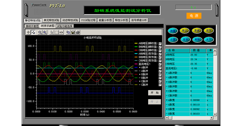This screenshot has width=243, height=126.
Task: Select the pan/move axes tool in chart toolbar
Action: click(x=28, y=32)
